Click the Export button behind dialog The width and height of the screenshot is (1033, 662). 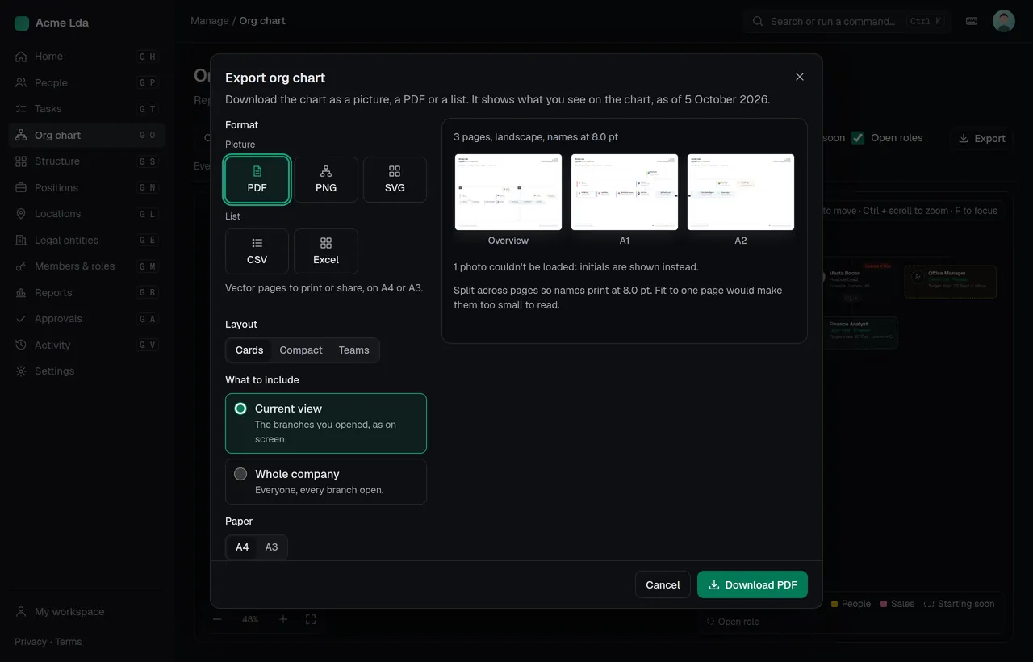[x=981, y=138]
